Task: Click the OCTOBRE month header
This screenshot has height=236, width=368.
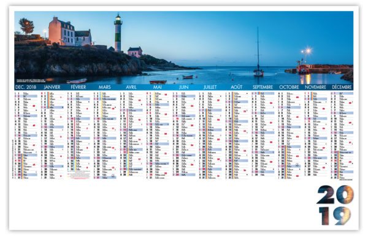Action: click(x=289, y=87)
